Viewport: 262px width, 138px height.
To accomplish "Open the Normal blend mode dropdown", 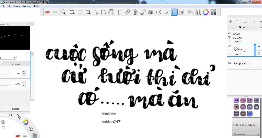I will click(243, 27).
